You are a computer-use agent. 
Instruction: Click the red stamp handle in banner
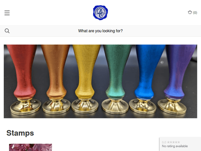(x=23, y=72)
